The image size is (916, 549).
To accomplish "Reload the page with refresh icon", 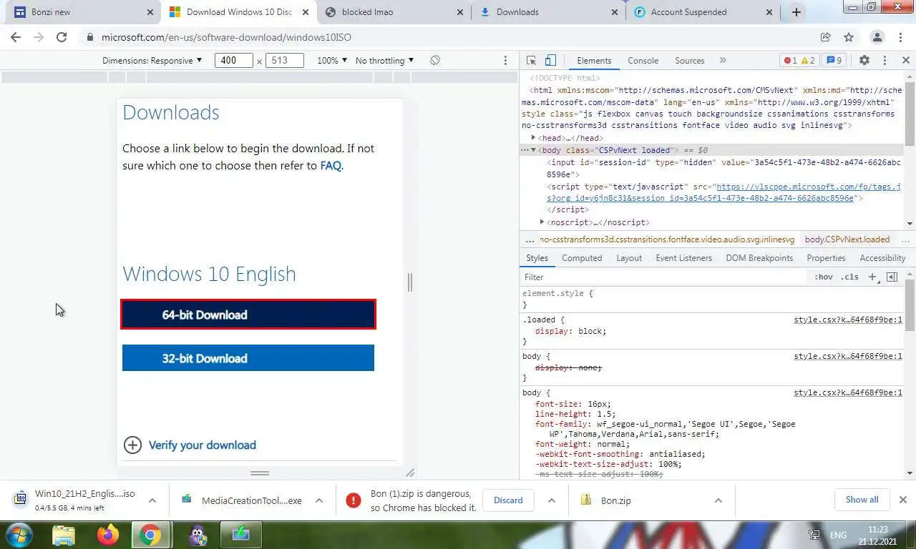I will [x=62, y=37].
